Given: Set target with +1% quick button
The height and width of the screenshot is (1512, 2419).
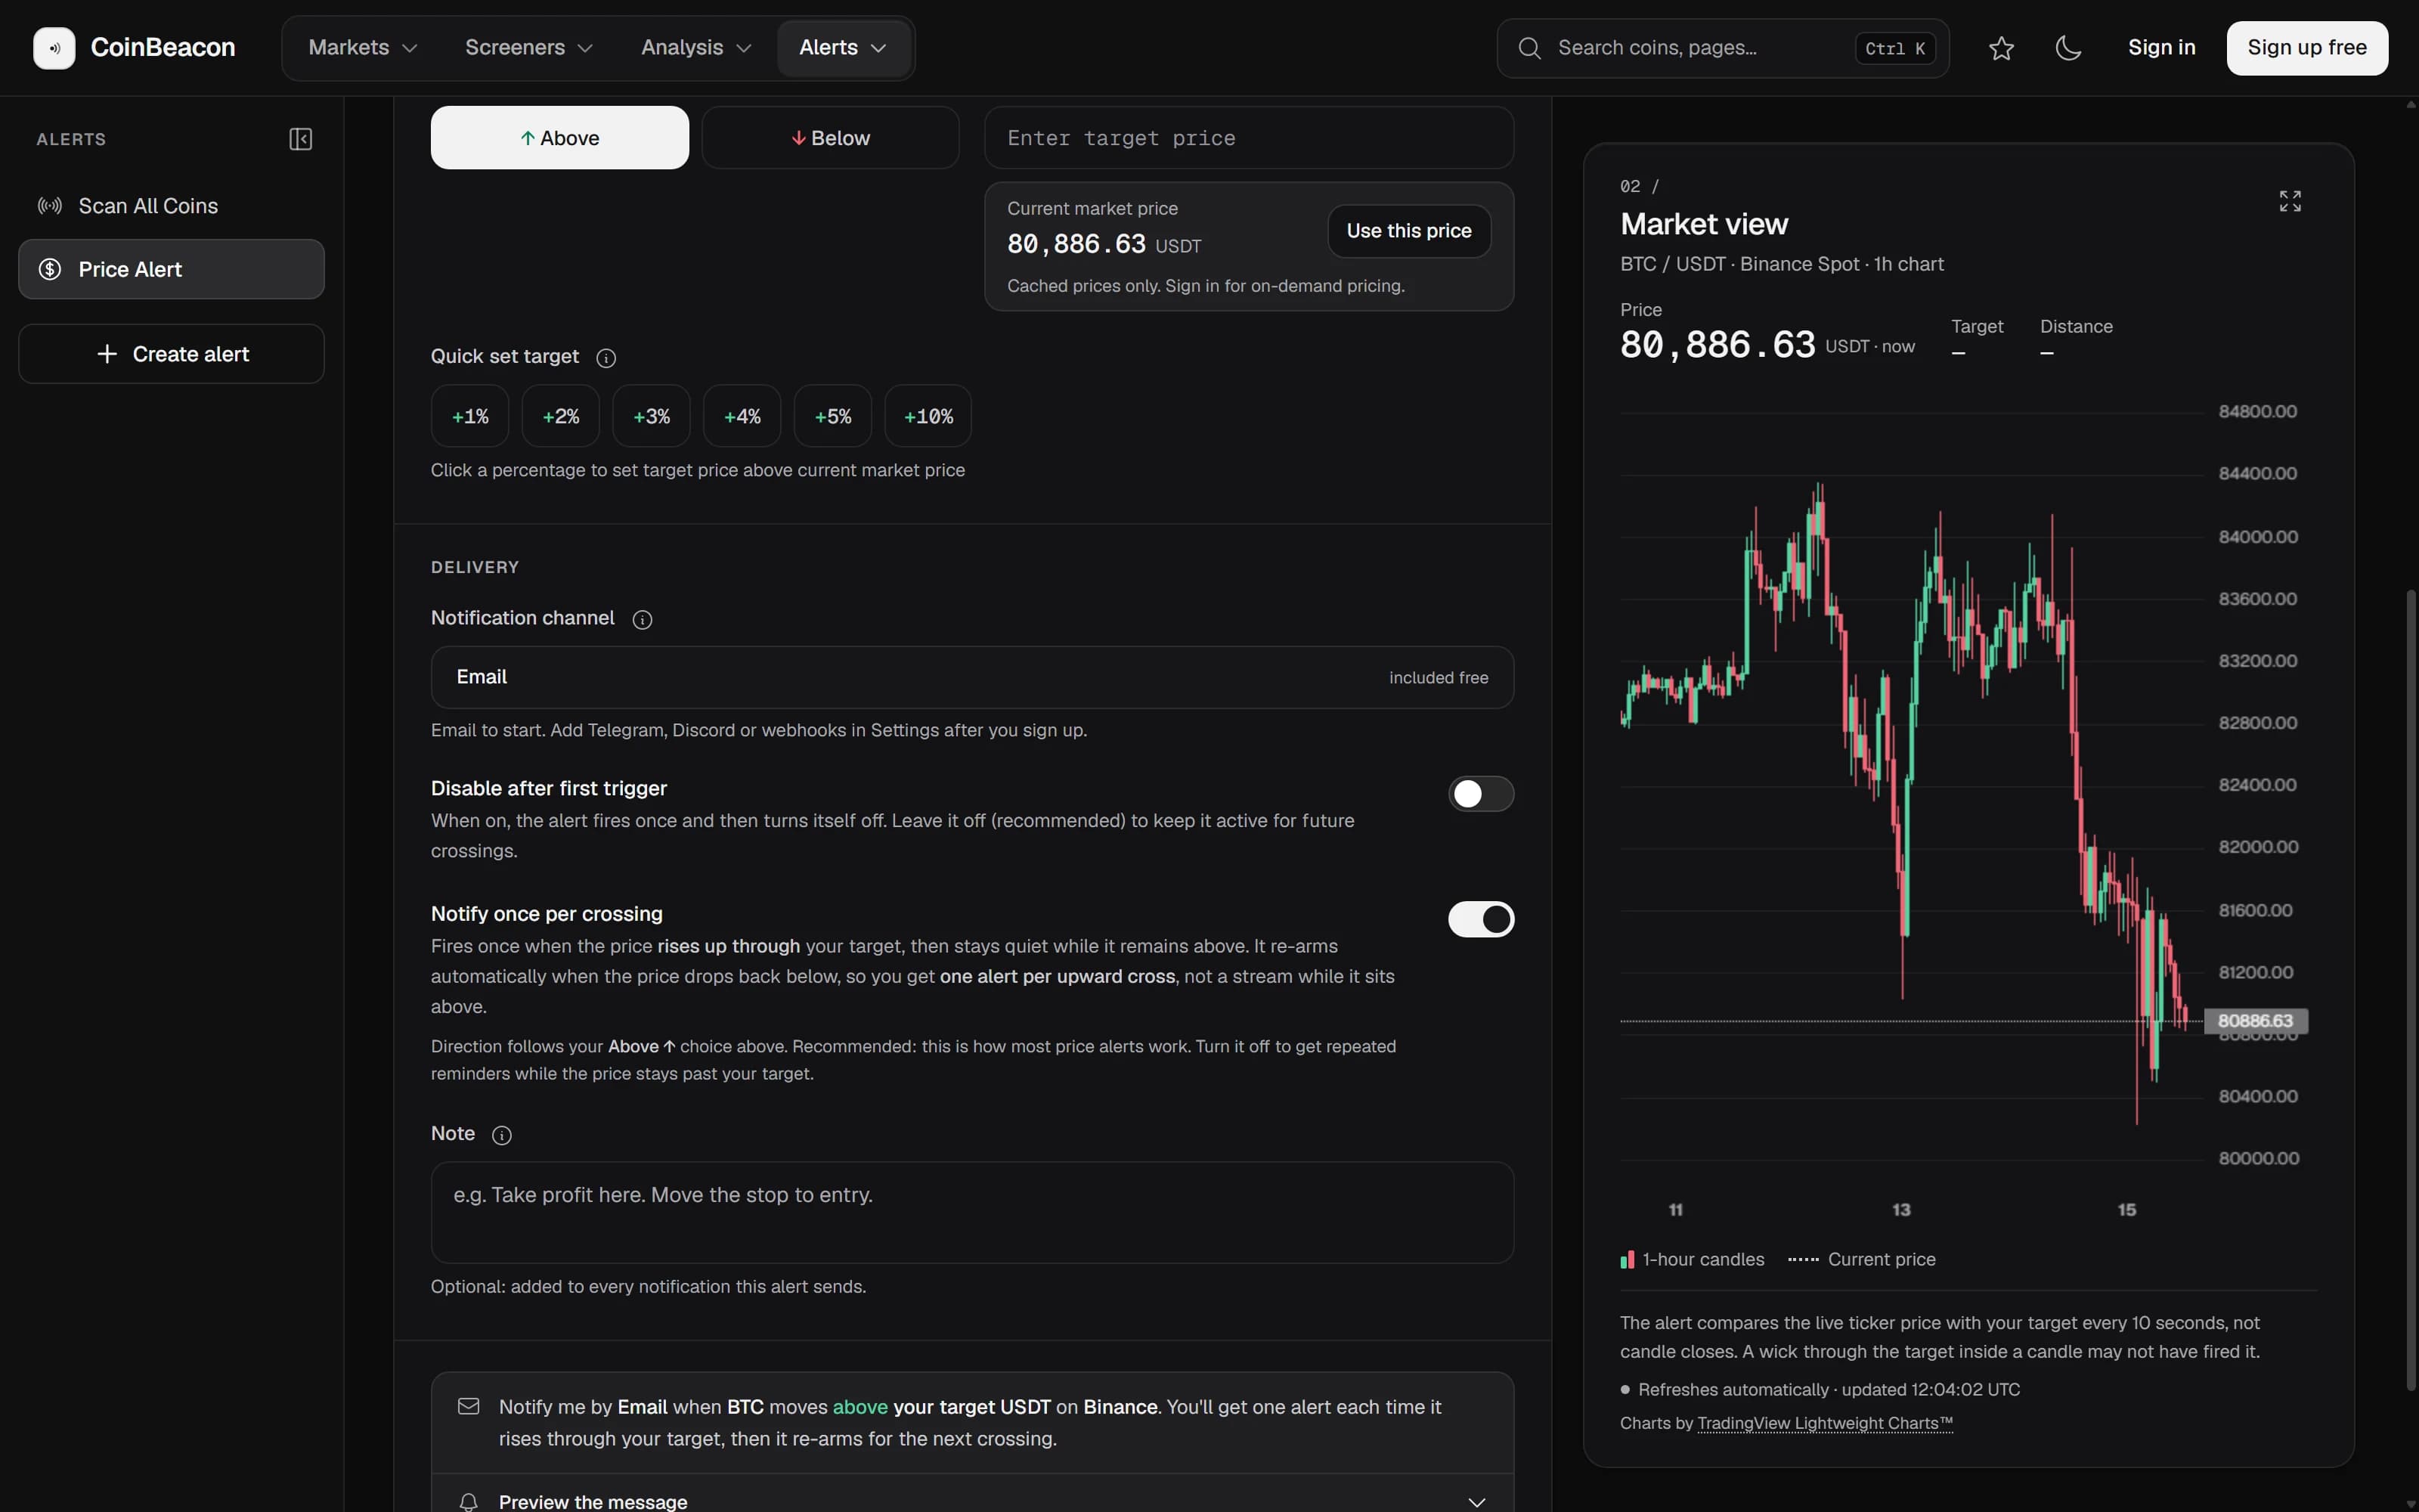Looking at the screenshot, I should click(x=469, y=416).
